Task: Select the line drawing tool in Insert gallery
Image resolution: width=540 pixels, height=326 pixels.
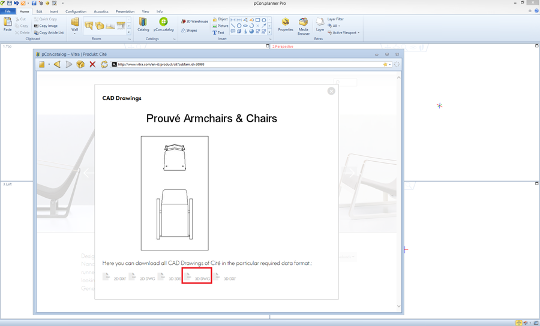Action: (233, 26)
